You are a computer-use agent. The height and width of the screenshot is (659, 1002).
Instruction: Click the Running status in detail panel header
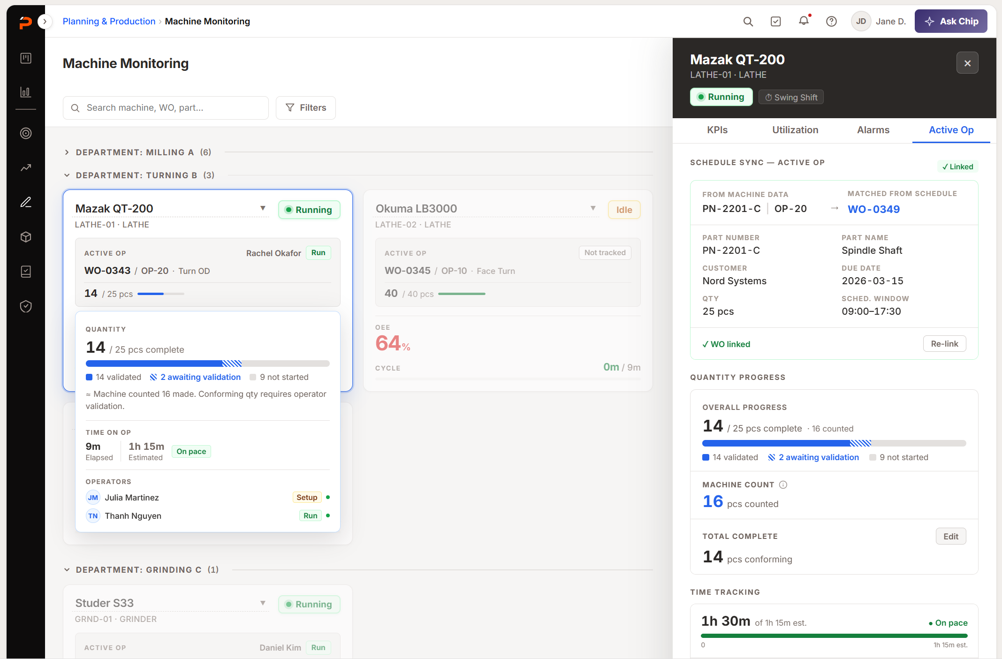pyautogui.click(x=721, y=97)
